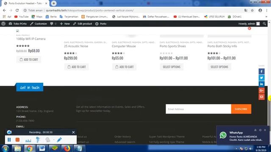Reload the current page
271x152 pixels.
click(17, 10)
